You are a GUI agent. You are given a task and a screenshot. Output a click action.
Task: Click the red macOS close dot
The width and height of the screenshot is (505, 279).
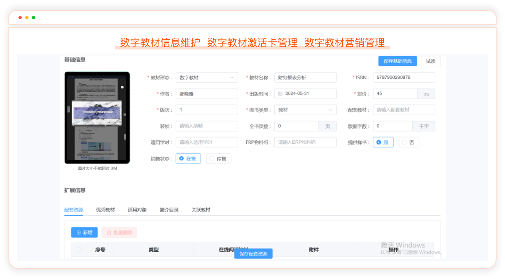(x=20, y=18)
